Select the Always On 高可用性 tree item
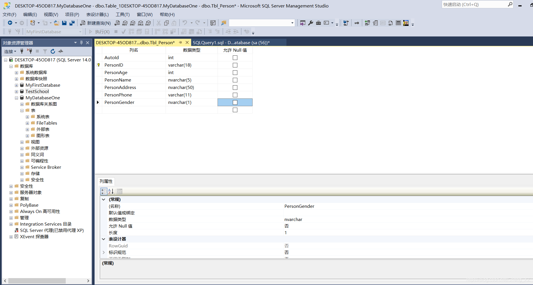 [40, 212]
